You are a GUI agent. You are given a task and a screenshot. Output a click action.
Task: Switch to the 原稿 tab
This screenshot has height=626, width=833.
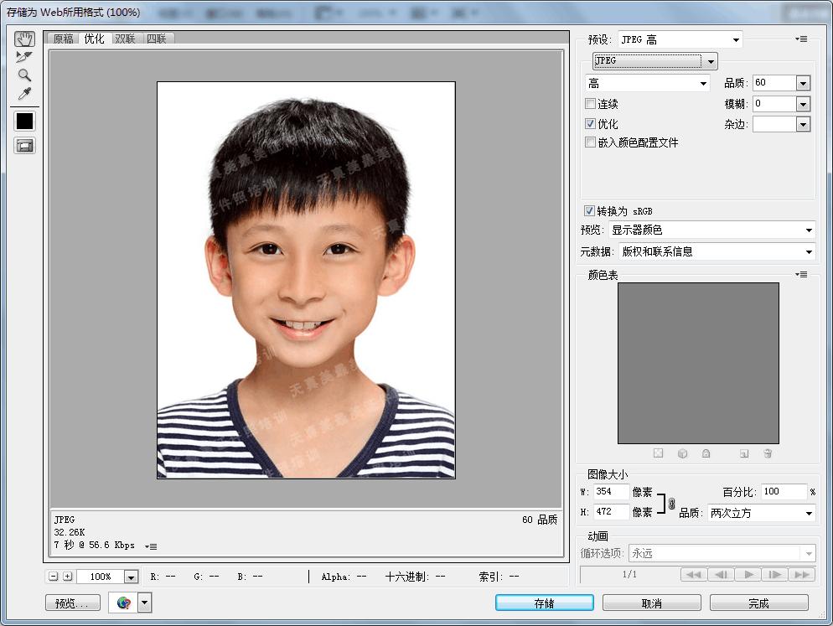click(63, 38)
